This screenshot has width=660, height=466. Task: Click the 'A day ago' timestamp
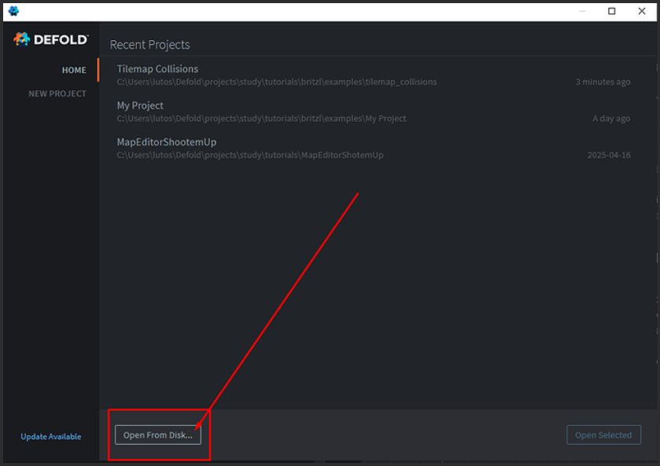pyautogui.click(x=611, y=119)
